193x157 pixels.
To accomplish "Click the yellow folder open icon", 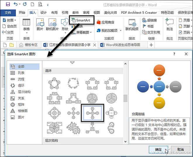I will (x=12, y=45).
